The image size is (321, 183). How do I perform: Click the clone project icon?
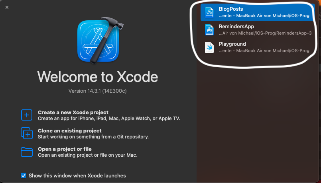pos(27,133)
